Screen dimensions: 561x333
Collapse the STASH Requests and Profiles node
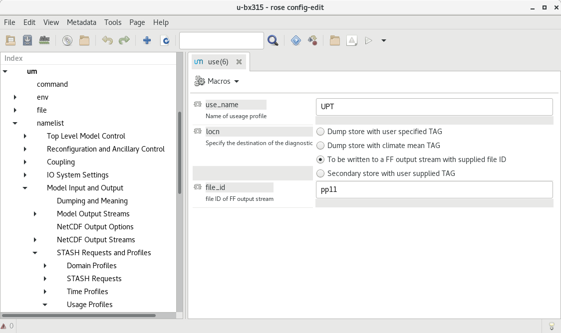[x=35, y=253]
